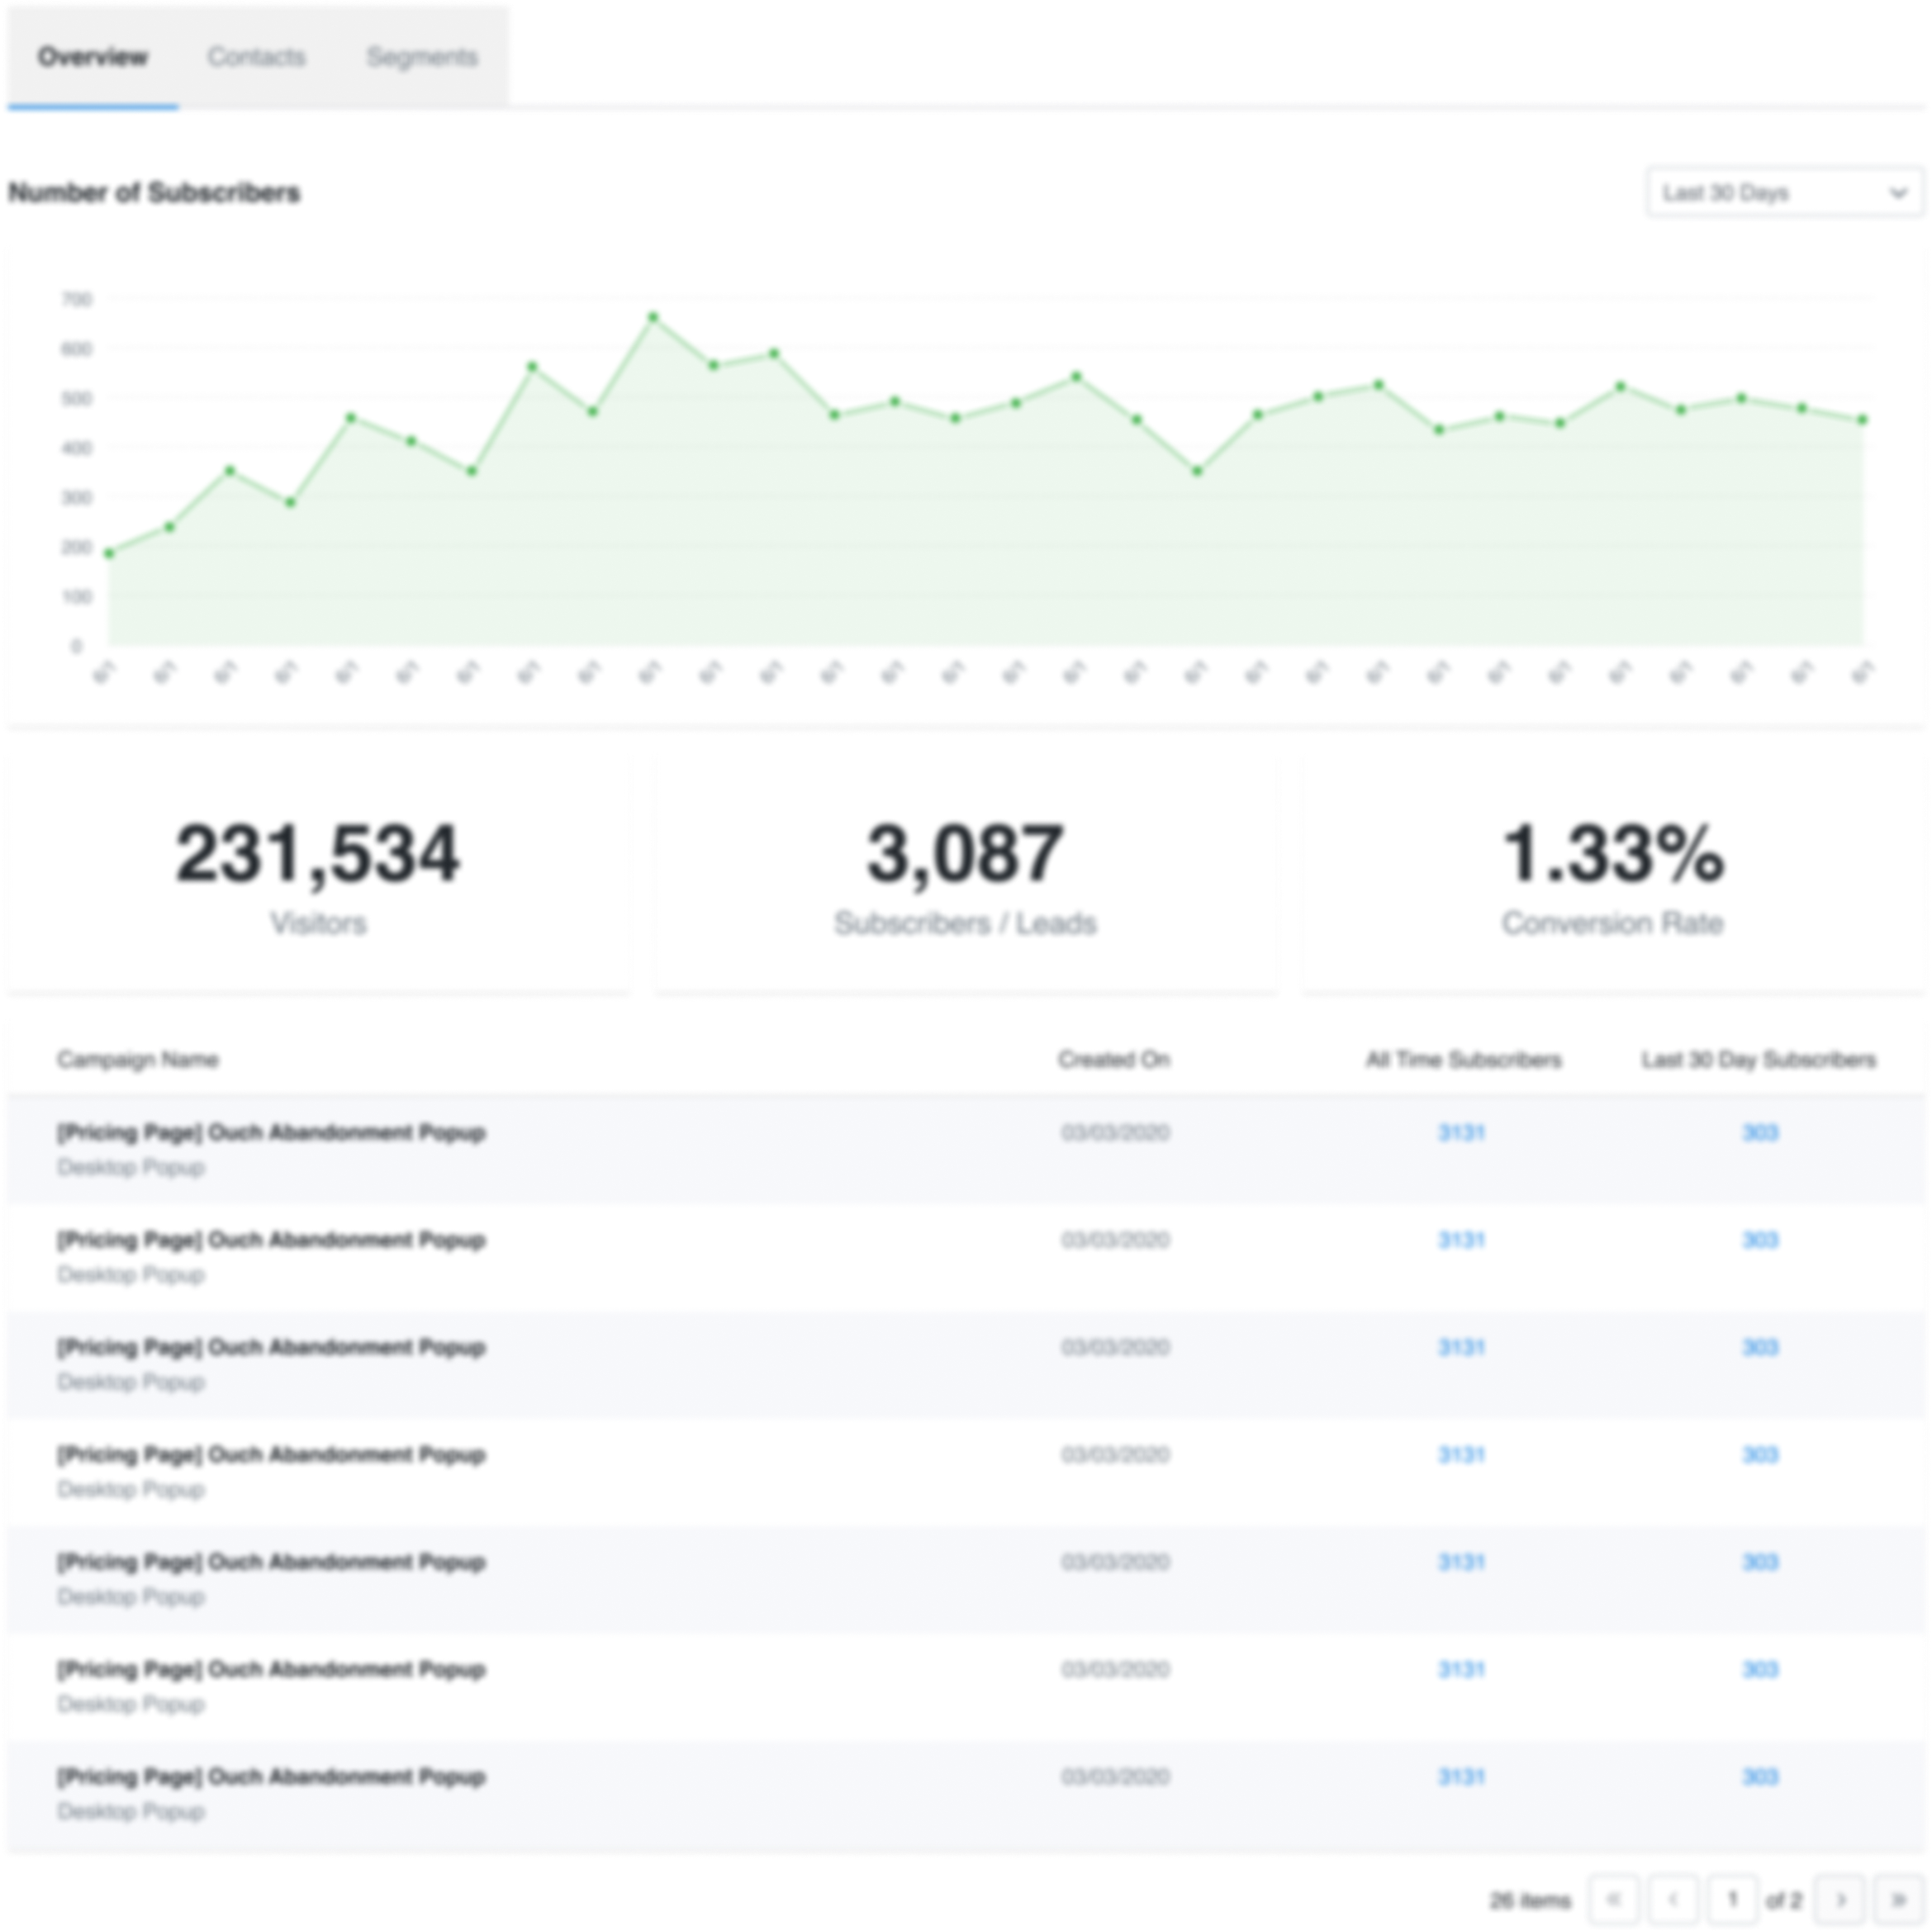Click the All Time Subscribers column header
1932x1931 pixels.
tap(1463, 1059)
